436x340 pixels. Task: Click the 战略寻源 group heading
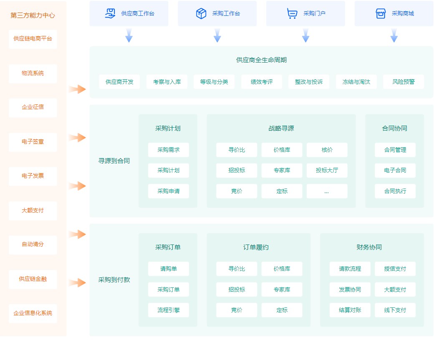[x=281, y=128]
